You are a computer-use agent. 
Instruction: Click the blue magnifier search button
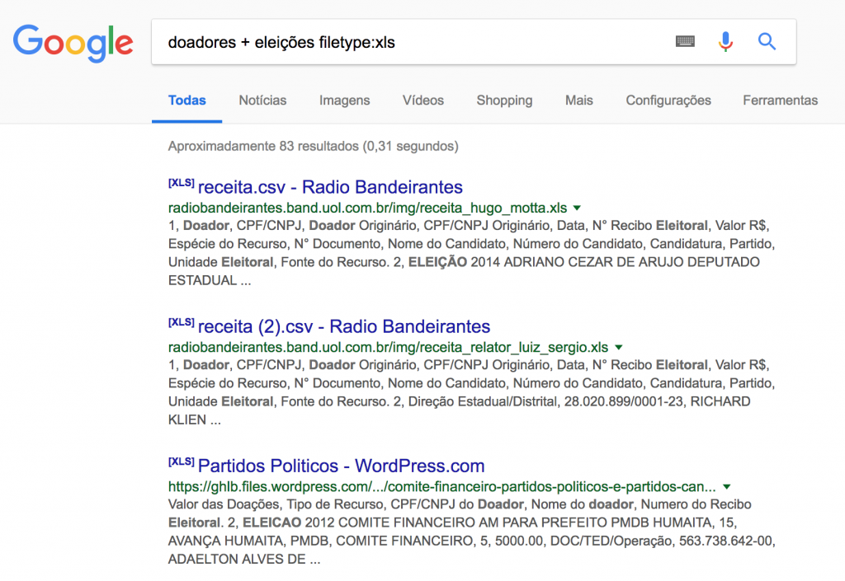pos(767,41)
